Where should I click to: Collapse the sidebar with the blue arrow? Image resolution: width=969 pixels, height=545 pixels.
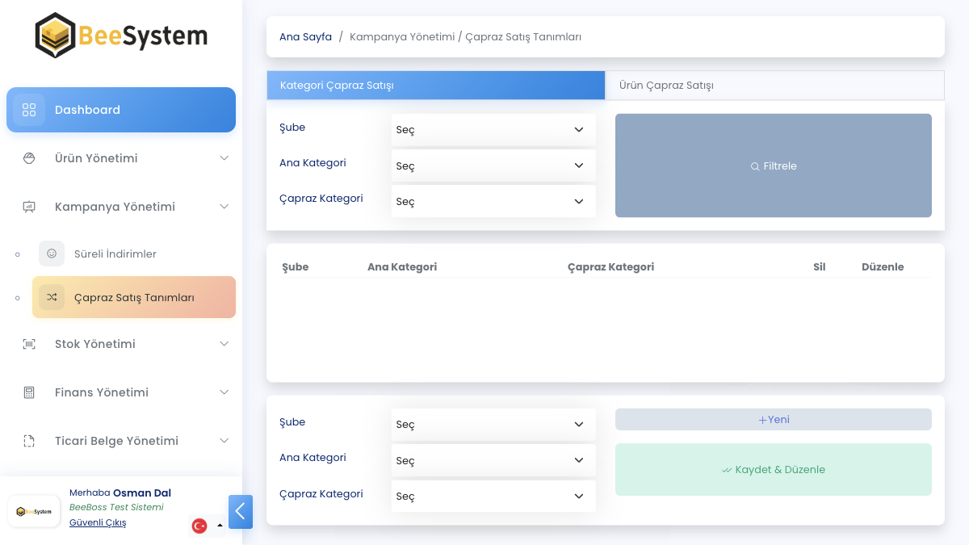click(x=241, y=512)
